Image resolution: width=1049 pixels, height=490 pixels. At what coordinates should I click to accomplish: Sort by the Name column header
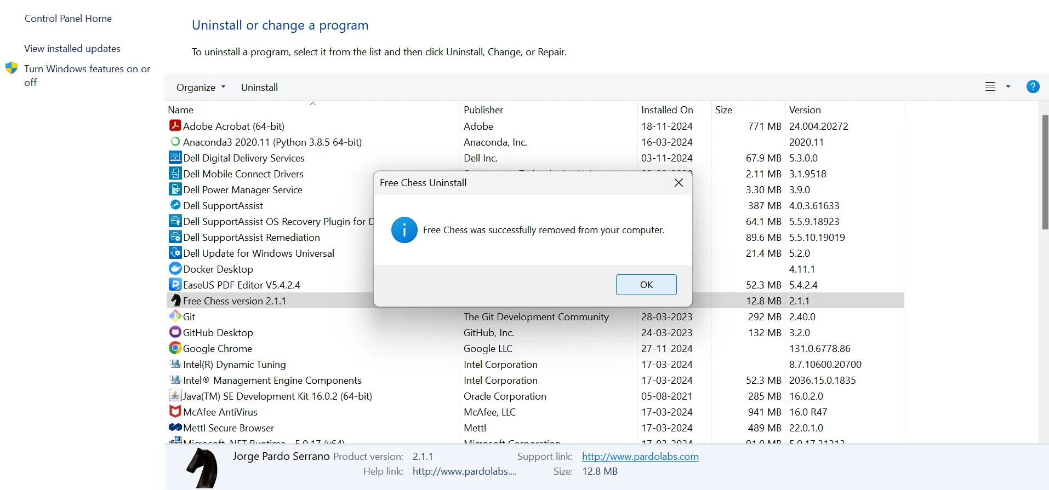click(180, 110)
